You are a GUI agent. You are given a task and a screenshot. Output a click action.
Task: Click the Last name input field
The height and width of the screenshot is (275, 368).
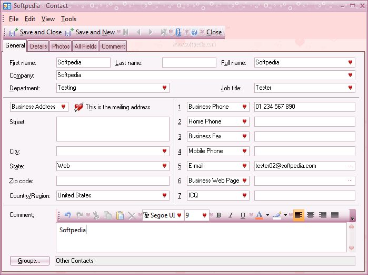189,63
